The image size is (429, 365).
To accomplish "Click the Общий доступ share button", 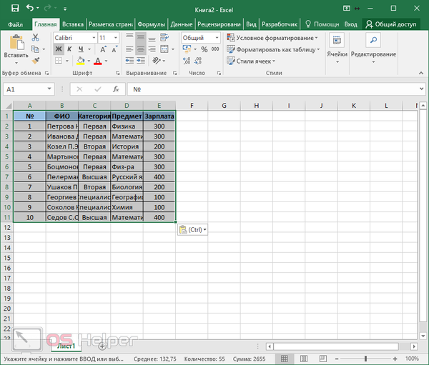I will tap(391, 24).
